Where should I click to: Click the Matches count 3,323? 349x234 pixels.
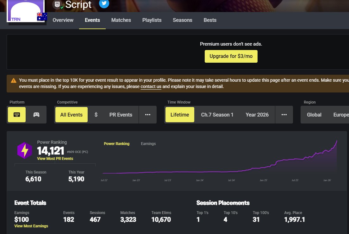[128, 219]
